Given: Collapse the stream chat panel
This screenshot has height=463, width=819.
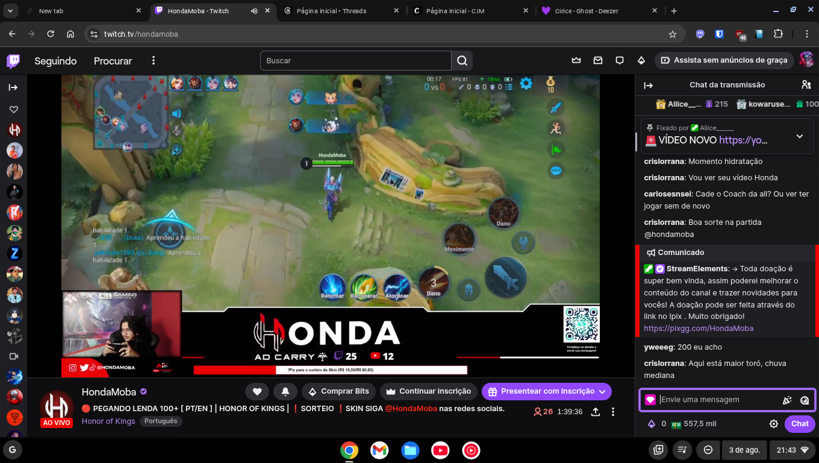Looking at the screenshot, I should 649,85.
